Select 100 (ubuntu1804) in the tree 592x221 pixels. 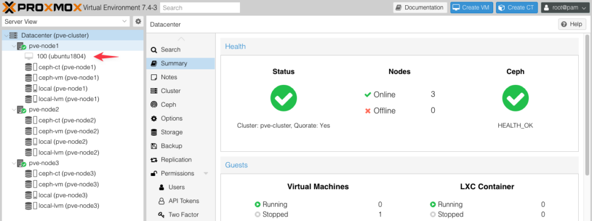61,57
